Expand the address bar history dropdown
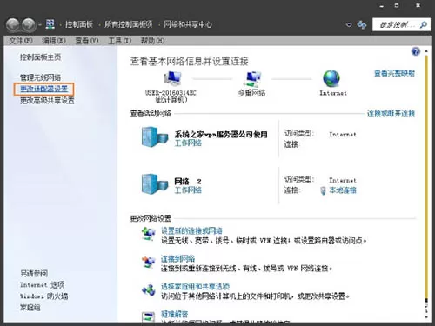 point(349,25)
